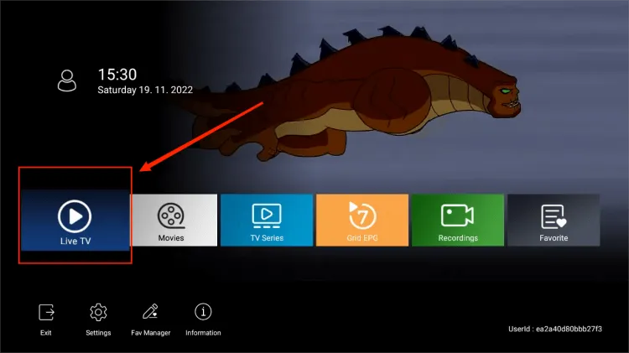Open the Information icon
The image size is (629, 353).
203,312
